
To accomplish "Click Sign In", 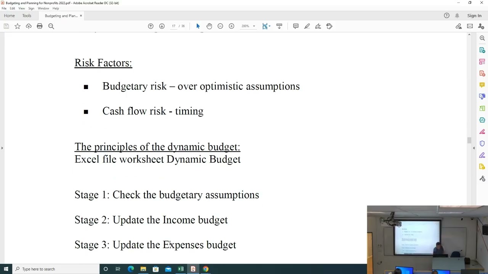I will point(474,16).
